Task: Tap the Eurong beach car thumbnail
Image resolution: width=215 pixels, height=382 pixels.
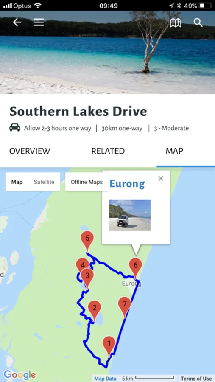Action: [x=130, y=215]
